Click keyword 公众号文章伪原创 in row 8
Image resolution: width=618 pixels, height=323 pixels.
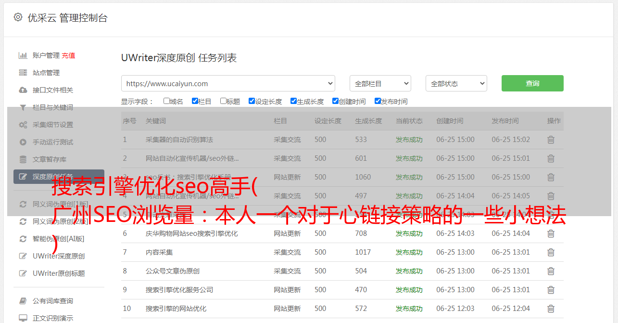pos(173,271)
